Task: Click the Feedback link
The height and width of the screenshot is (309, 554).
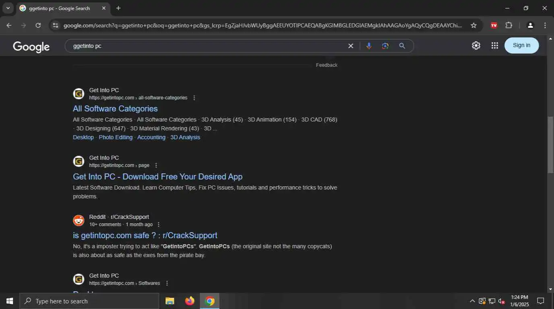Action: [x=327, y=65]
